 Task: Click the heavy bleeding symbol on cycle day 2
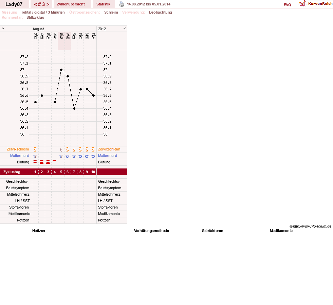coord(42,162)
